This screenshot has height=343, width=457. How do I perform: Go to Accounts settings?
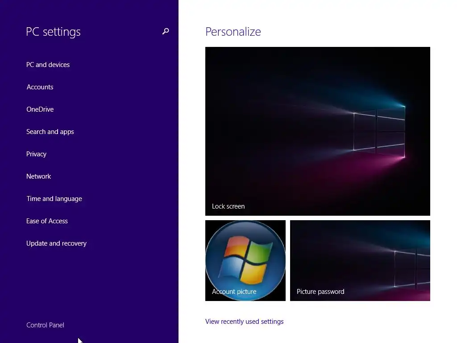[x=40, y=87]
